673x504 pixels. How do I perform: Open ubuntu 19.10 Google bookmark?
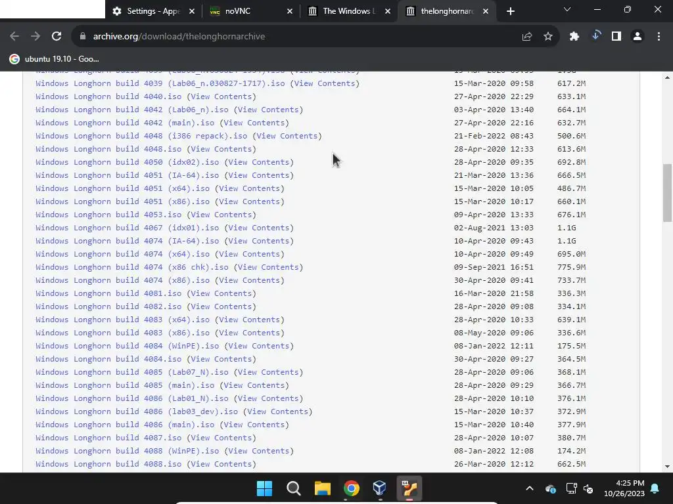55,59
